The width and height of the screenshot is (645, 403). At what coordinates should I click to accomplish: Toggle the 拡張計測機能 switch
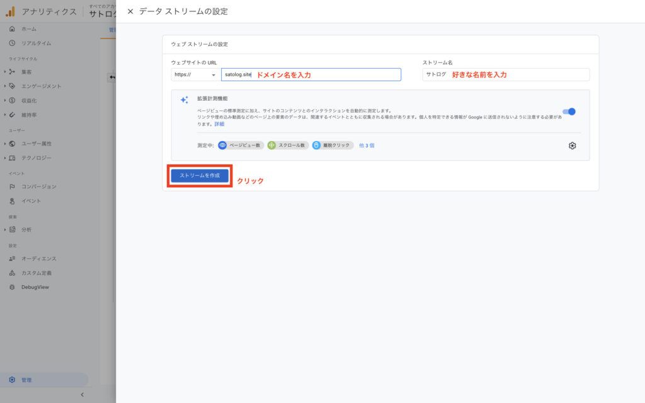(569, 111)
